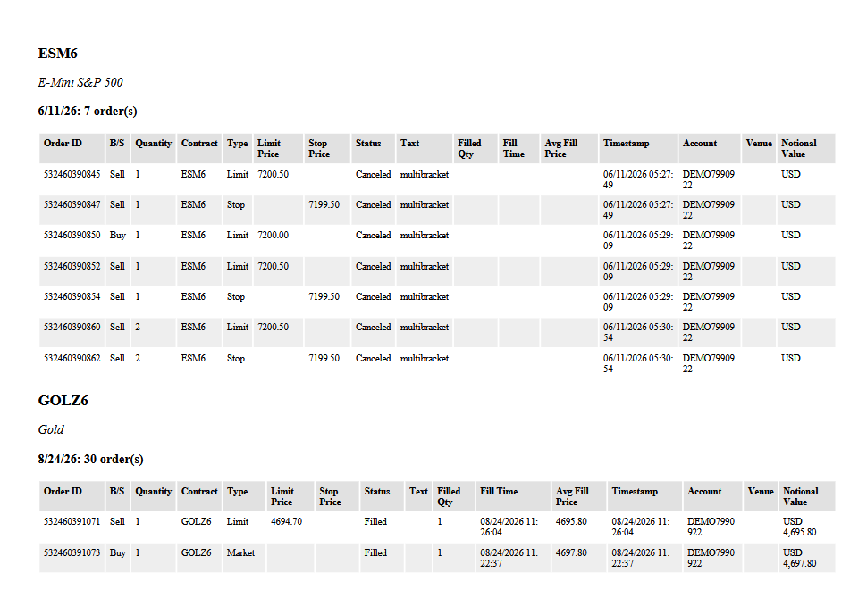Click Market type in order 532460391073 row

(x=240, y=553)
